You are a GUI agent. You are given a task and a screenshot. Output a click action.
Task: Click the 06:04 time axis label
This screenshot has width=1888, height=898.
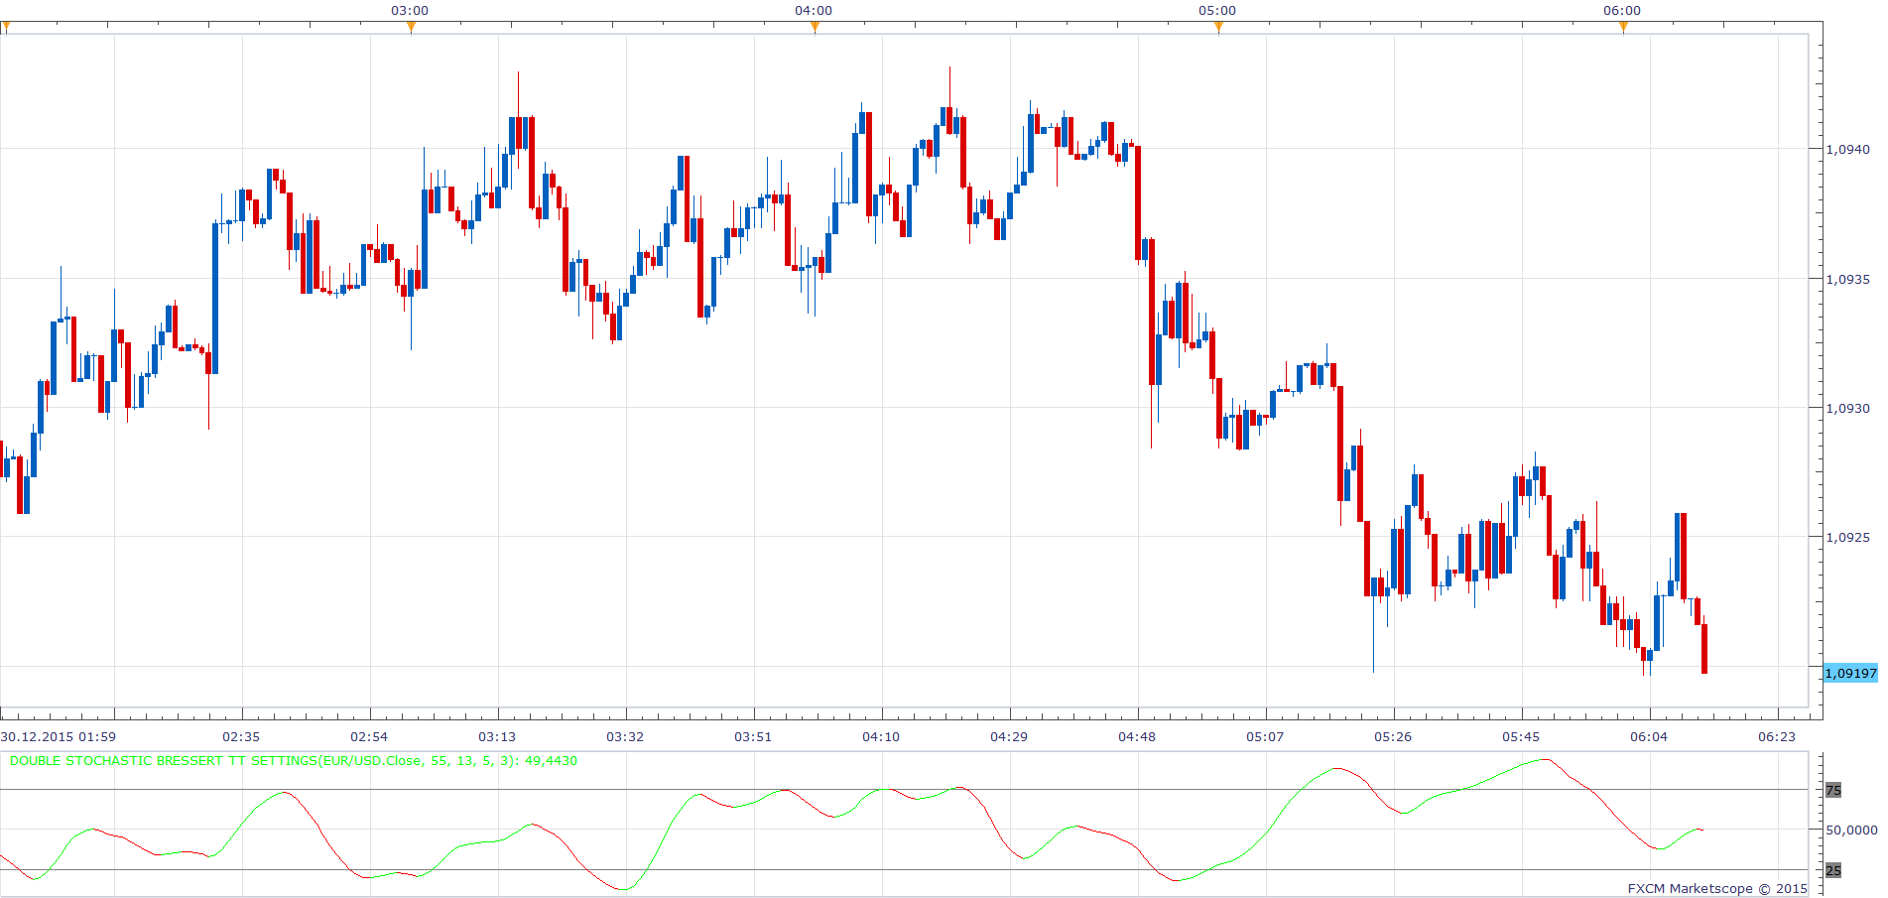tap(1649, 736)
